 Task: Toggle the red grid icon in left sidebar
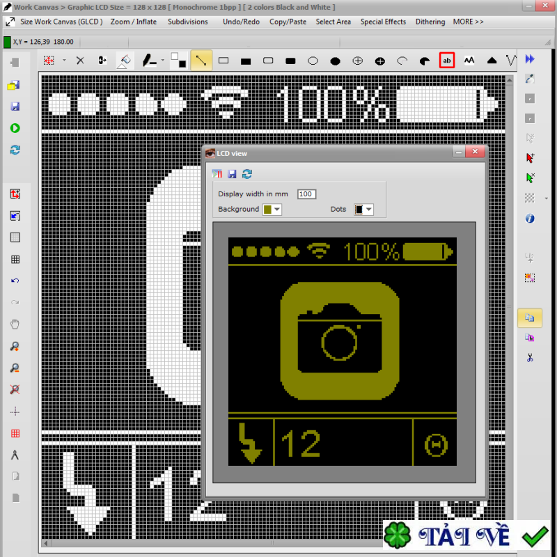coord(15,434)
